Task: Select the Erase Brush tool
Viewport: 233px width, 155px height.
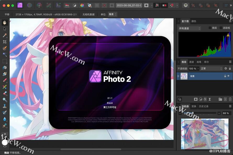Action: click(5, 93)
